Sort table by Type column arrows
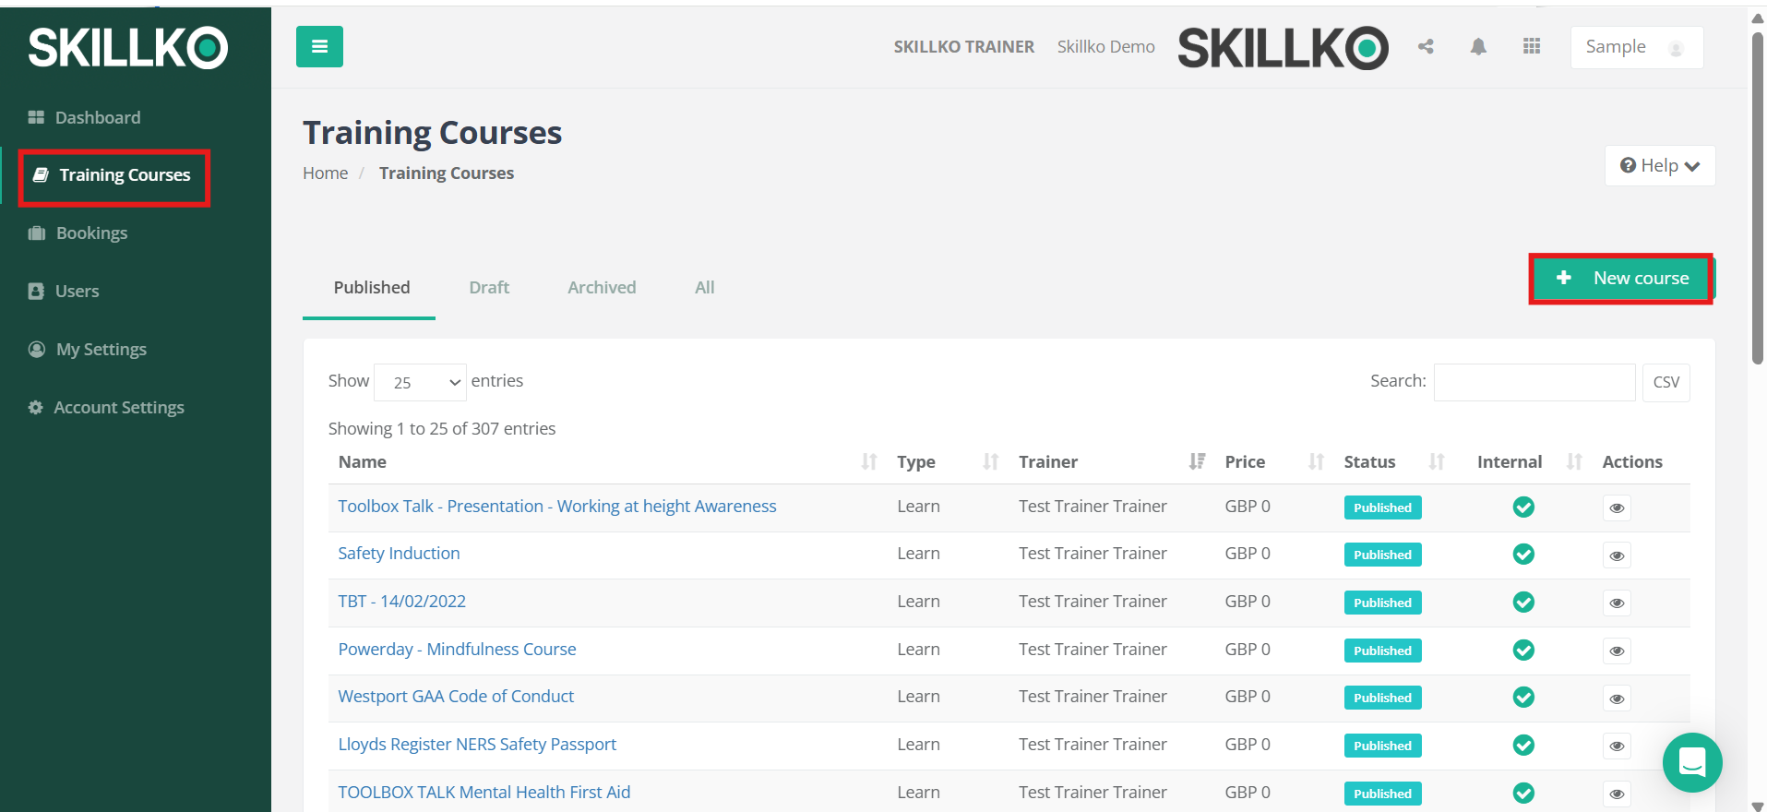1767x812 pixels. click(990, 461)
